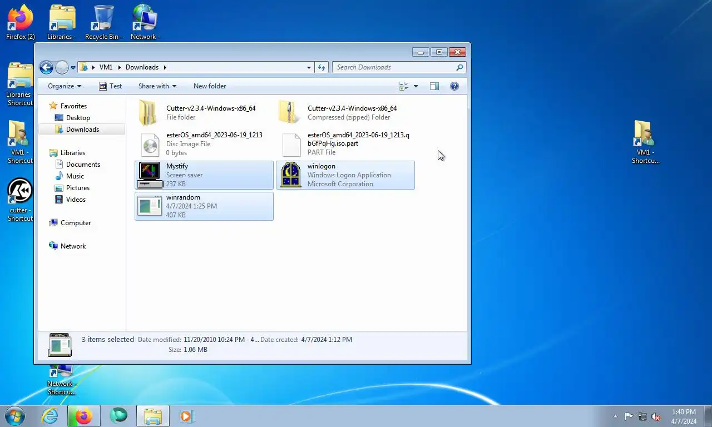Screen dimensions: 712x427
Task: Open the cutter shortcut on desktop
Action: 20,199
